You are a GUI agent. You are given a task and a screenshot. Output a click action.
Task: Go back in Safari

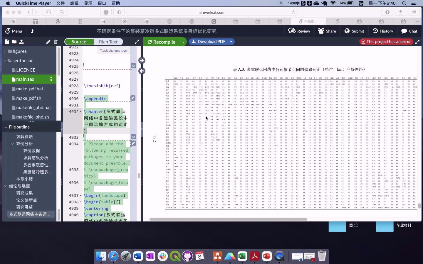[x=29, y=12]
